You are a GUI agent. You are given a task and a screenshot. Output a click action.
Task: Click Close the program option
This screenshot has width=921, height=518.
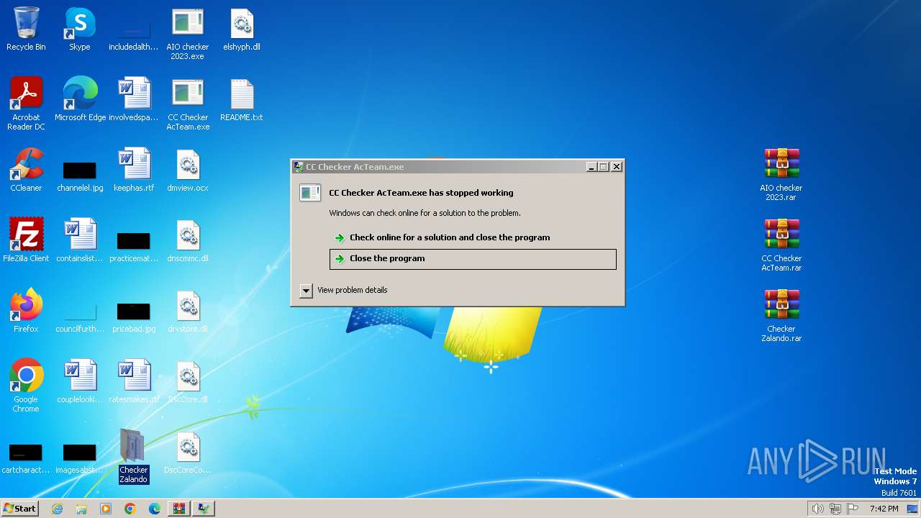473,259
